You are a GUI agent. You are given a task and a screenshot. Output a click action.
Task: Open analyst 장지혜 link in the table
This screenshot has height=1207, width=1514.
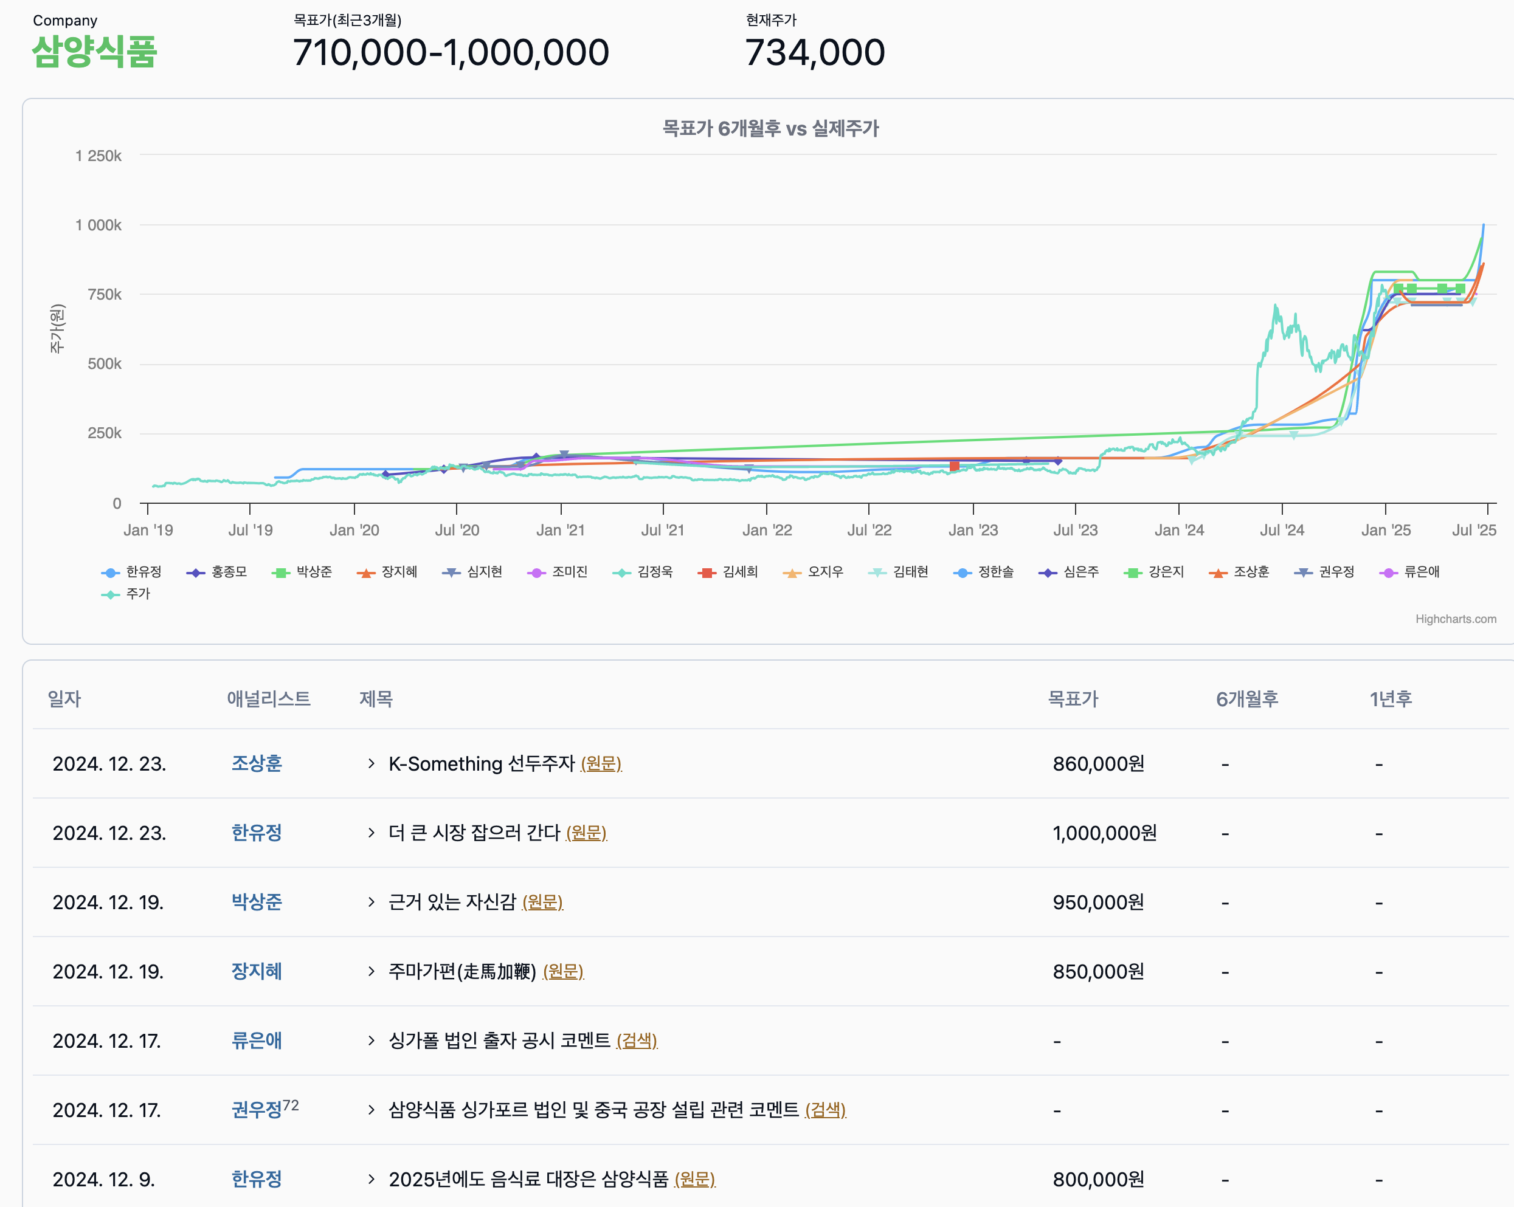pos(257,971)
